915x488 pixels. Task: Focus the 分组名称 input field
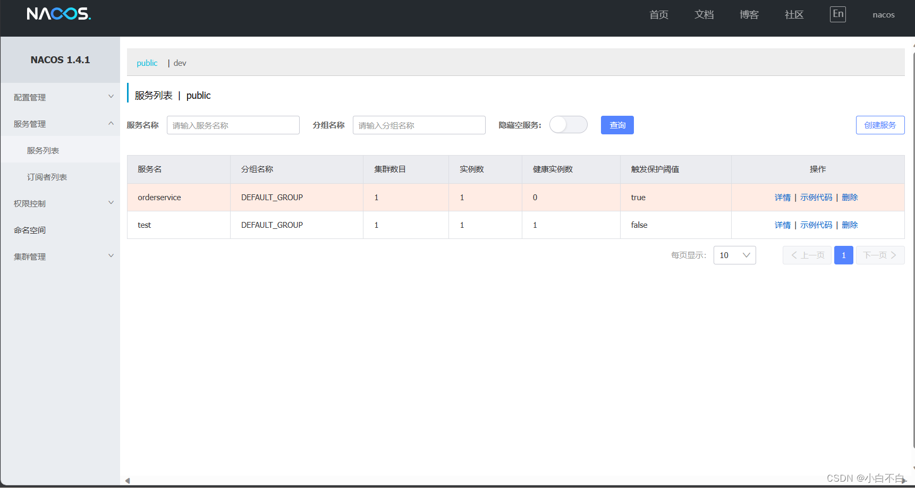pos(419,125)
